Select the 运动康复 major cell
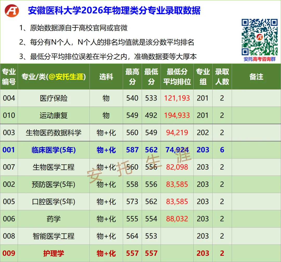 [x=54, y=115]
